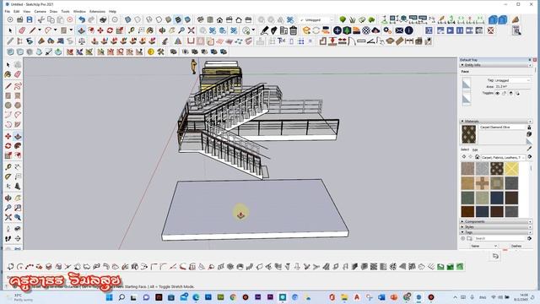Image resolution: width=540 pixels, height=304 pixels.
Task: Select the arrow Select tool in left toolbar
Action: pyautogui.click(x=8, y=65)
